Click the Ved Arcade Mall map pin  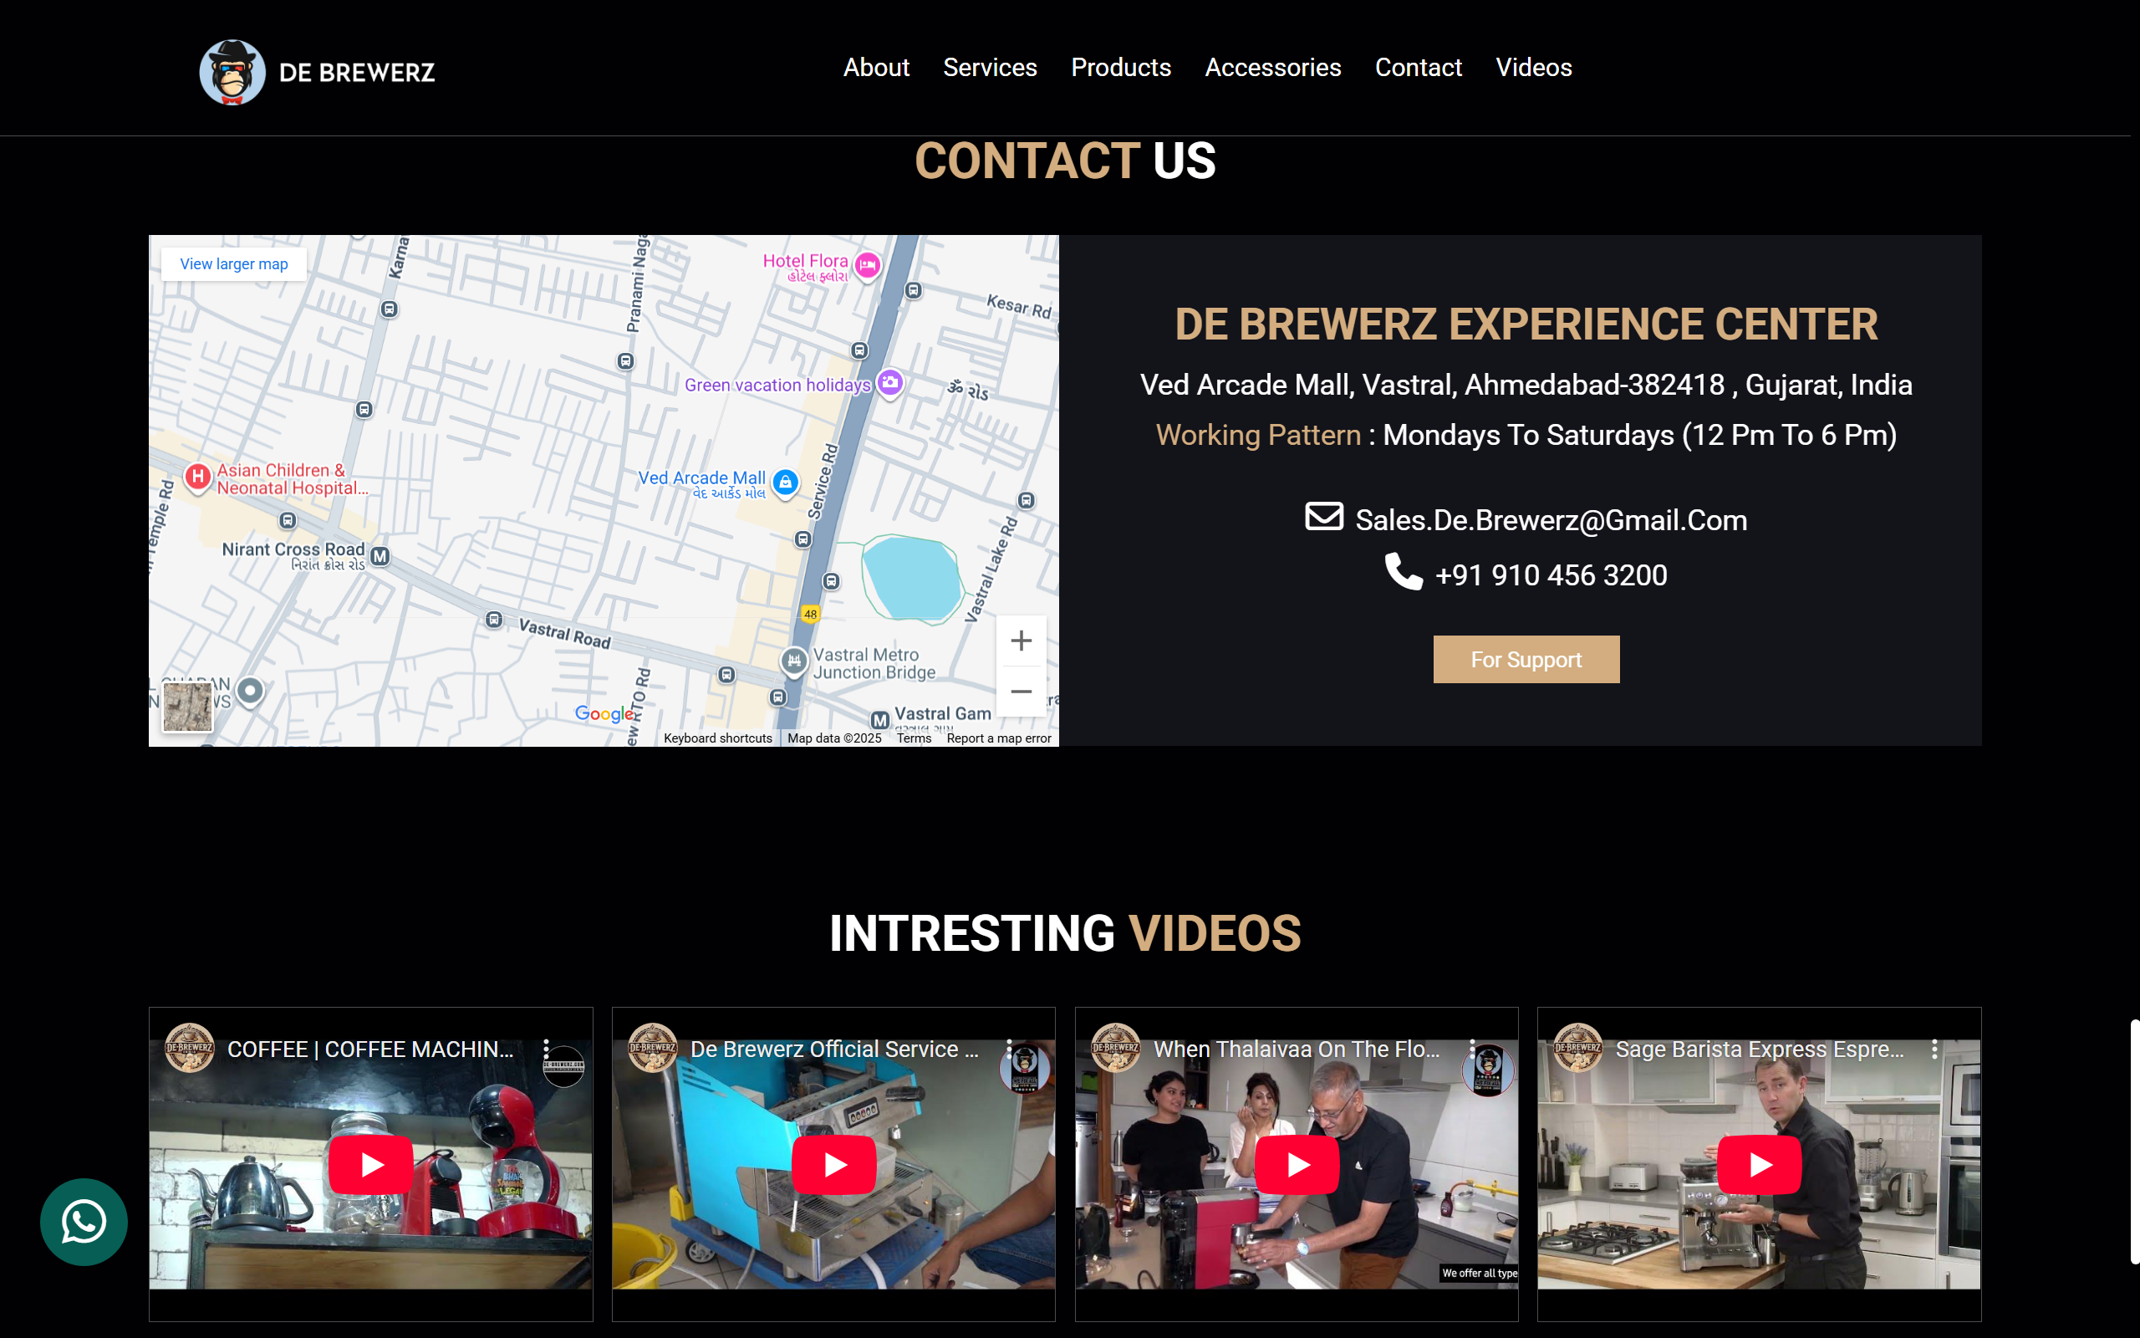(785, 483)
